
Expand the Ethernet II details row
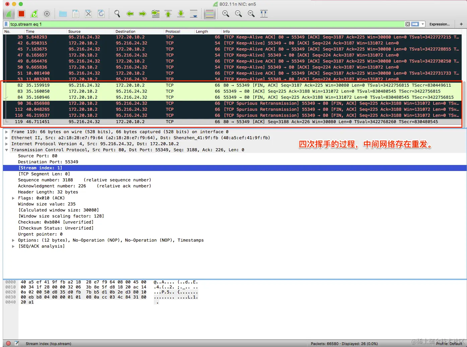[x=6, y=138]
